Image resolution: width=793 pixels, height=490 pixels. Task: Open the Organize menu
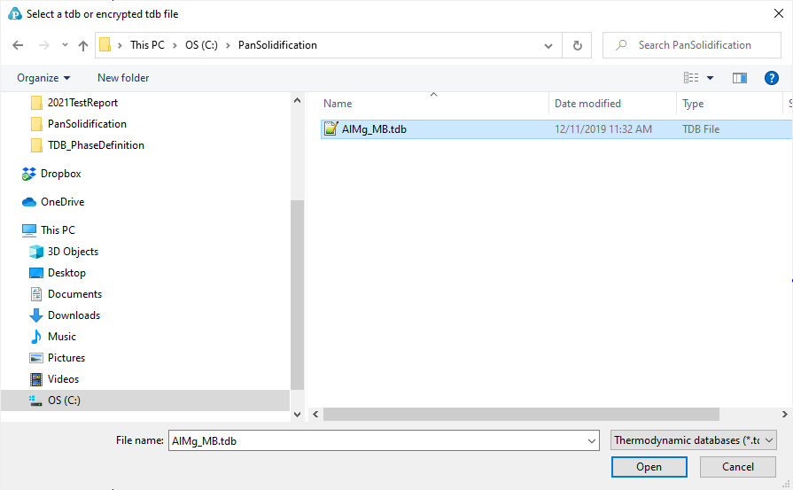coord(43,78)
